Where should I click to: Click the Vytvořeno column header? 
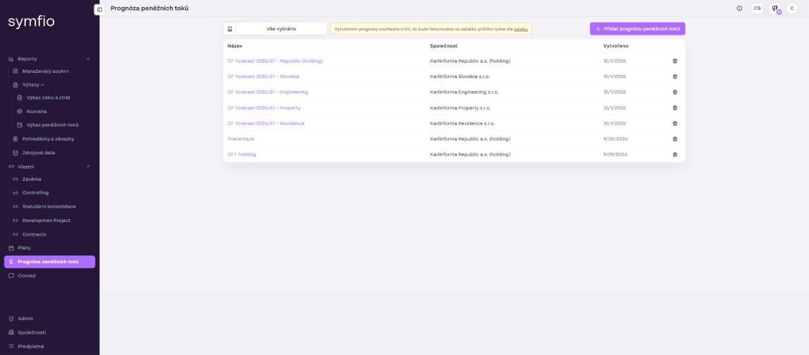coord(616,46)
